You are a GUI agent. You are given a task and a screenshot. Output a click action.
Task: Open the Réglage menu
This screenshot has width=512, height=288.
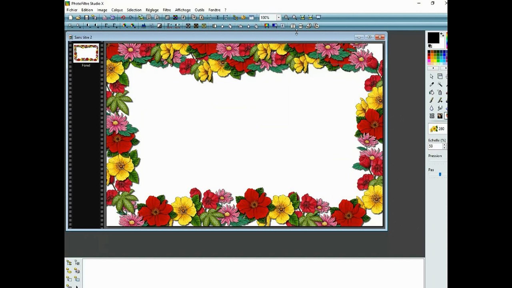[152, 10]
